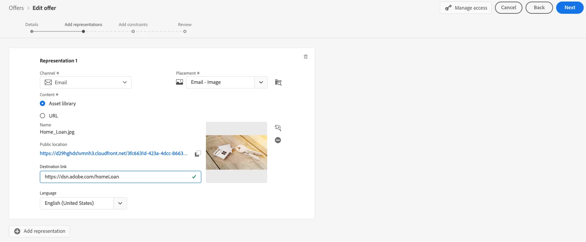This screenshot has width=586, height=242.
Task: Go to the Details step
Action: (32, 25)
